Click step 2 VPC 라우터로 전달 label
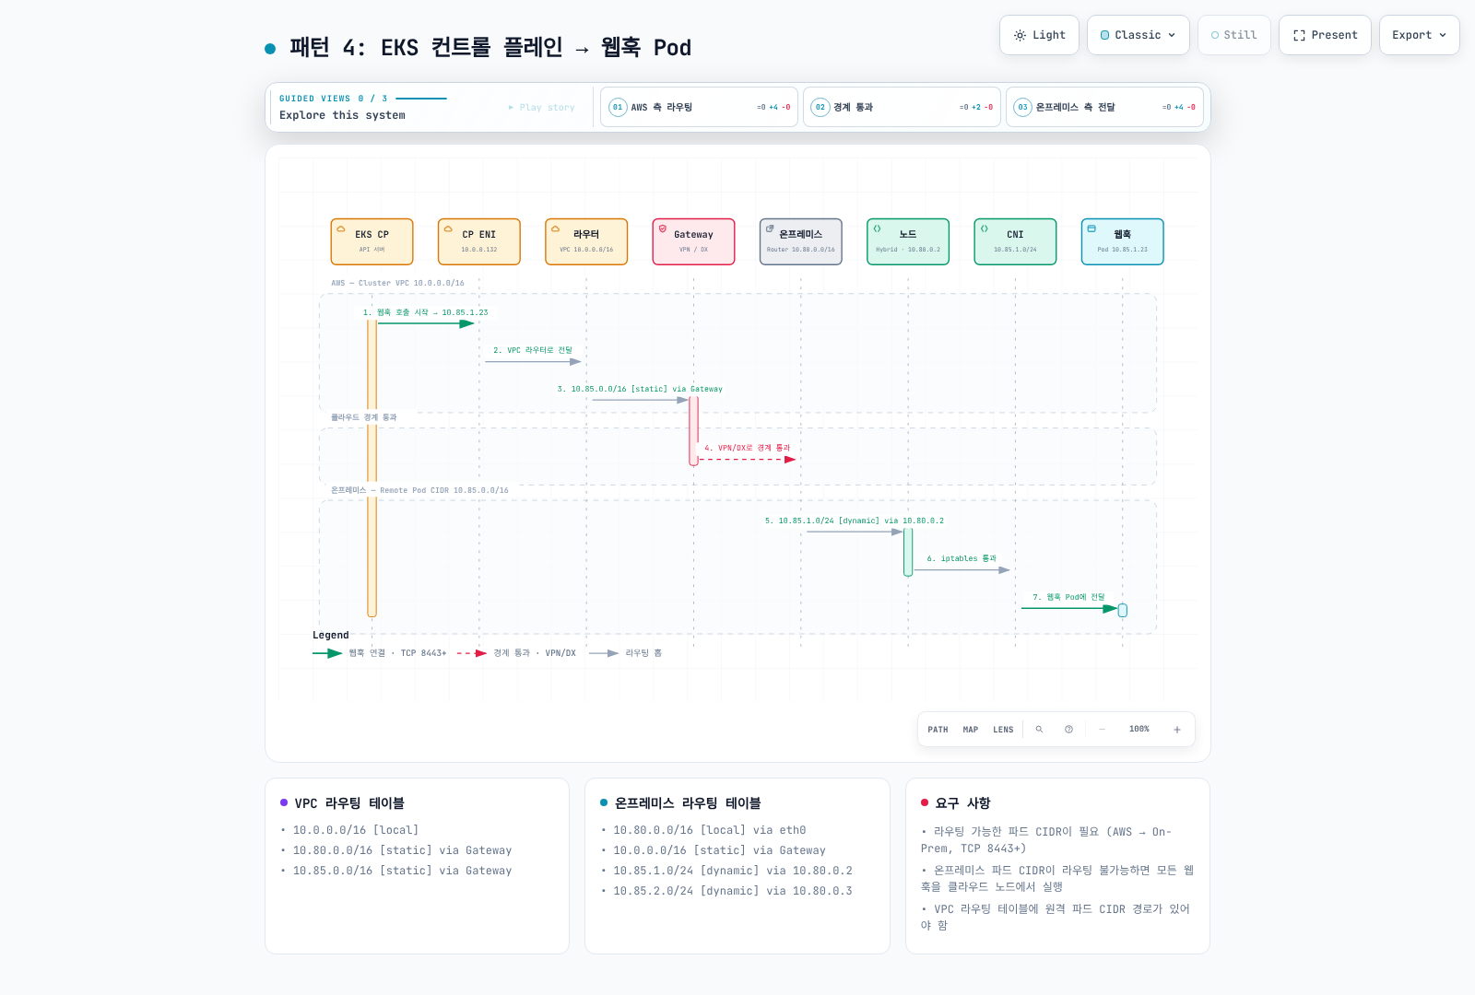 click(x=533, y=350)
